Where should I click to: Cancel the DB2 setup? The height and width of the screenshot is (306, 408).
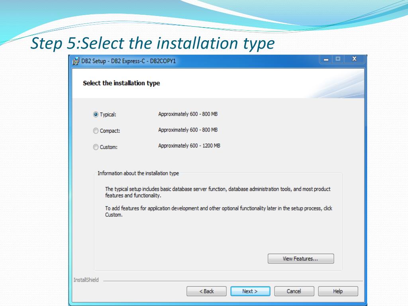click(294, 291)
